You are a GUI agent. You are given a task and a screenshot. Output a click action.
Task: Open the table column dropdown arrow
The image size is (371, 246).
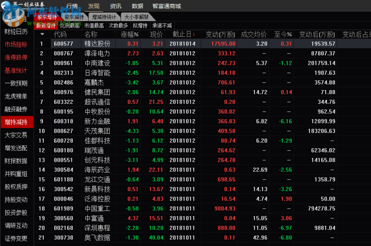pyautogui.click(x=42, y=34)
